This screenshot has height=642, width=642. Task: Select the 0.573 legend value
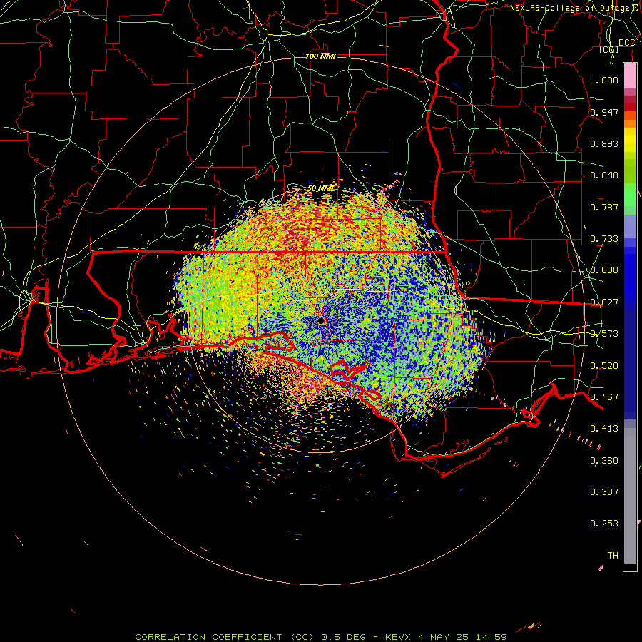click(x=604, y=334)
